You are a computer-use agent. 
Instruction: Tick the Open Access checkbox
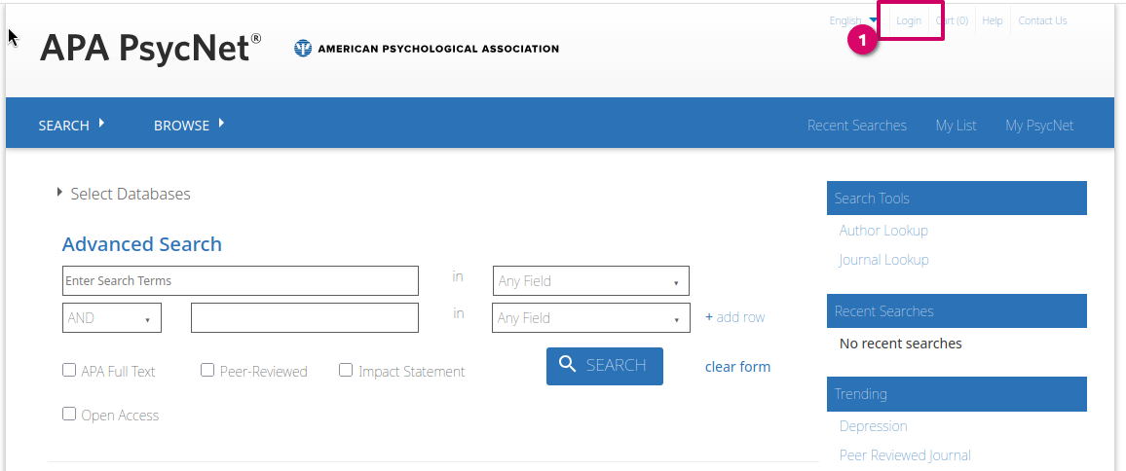[x=69, y=414]
